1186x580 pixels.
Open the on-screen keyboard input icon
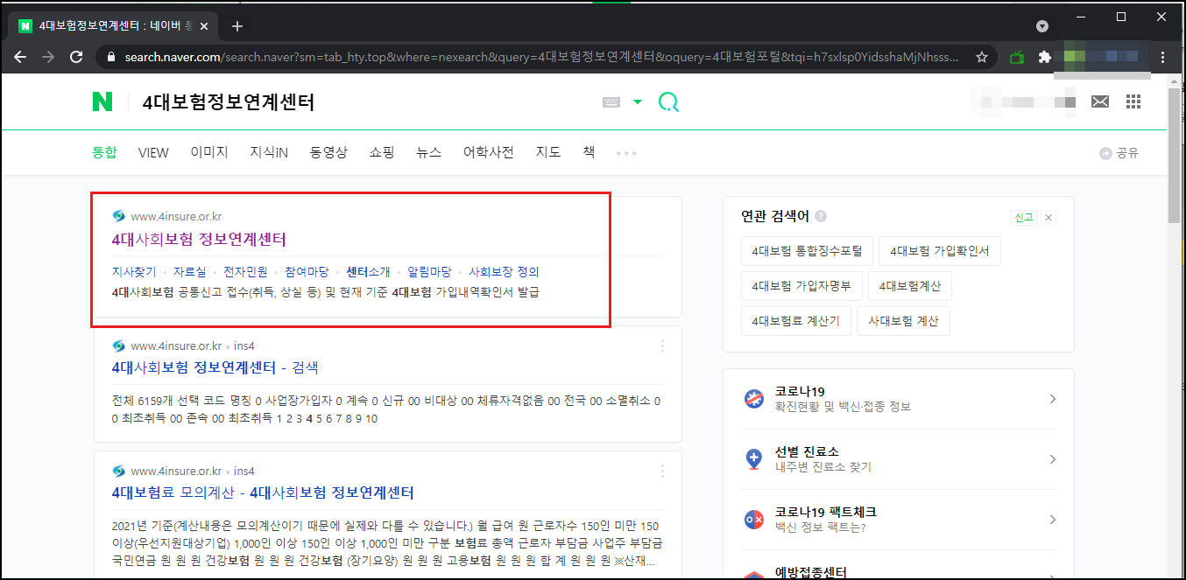(x=611, y=102)
